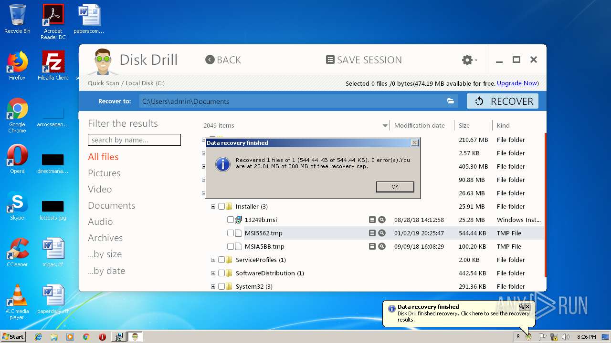Open lottests.jpg desktop file

53,209
